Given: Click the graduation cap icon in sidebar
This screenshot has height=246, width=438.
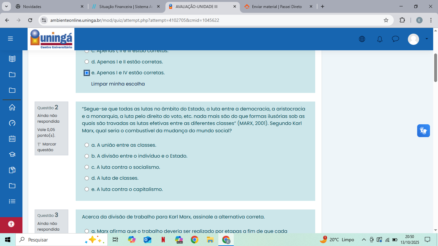Looking at the screenshot, I should (x=12, y=154).
